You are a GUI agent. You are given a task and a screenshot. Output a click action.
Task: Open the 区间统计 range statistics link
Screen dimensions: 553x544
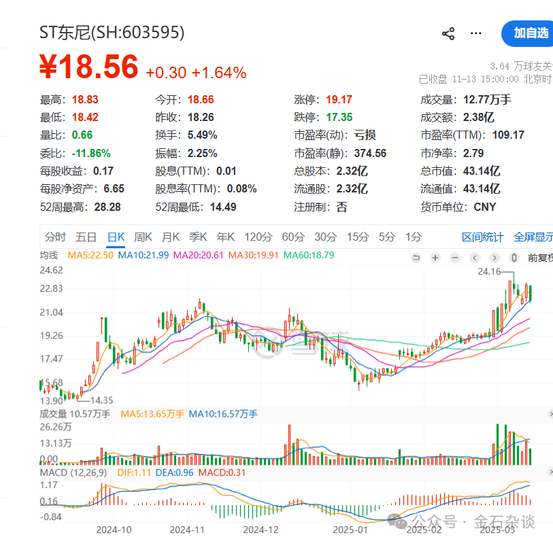coord(482,237)
